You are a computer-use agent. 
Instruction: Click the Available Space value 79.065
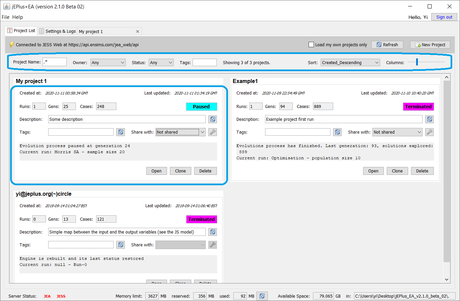point(323,296)
